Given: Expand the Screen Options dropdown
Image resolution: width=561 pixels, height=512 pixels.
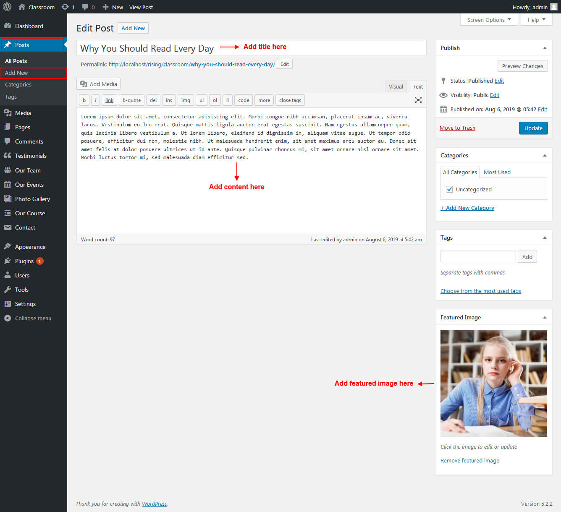Looking at the screenshot, I should (489, 20).
